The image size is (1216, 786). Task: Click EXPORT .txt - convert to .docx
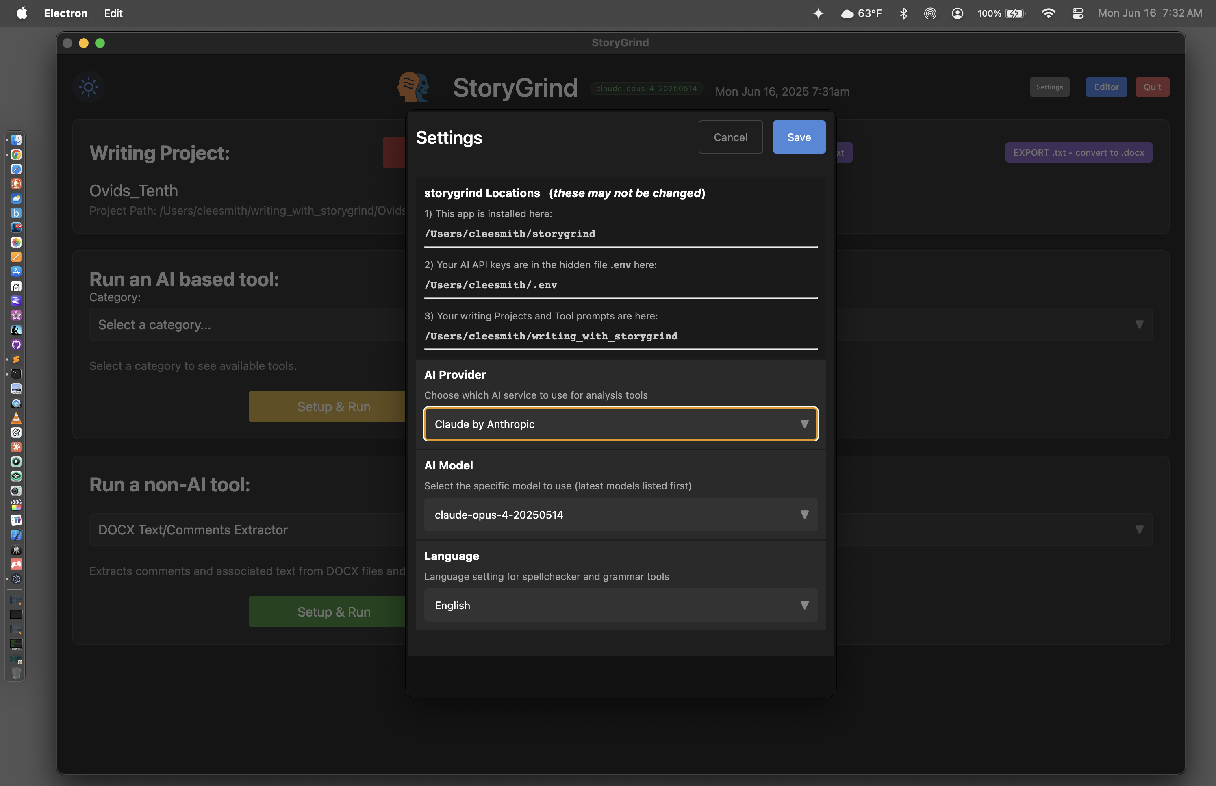pos(1079,152)
